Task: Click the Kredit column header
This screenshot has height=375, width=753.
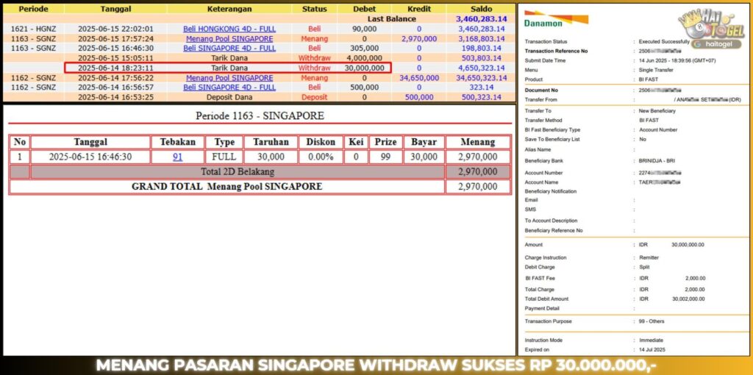Action: pos(419,9)
